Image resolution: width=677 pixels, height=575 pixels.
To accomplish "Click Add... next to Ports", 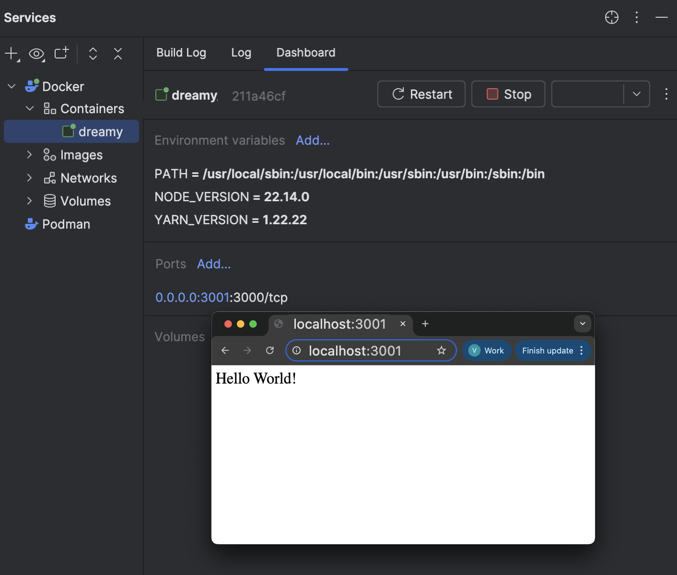I will (x=214, y=264).
